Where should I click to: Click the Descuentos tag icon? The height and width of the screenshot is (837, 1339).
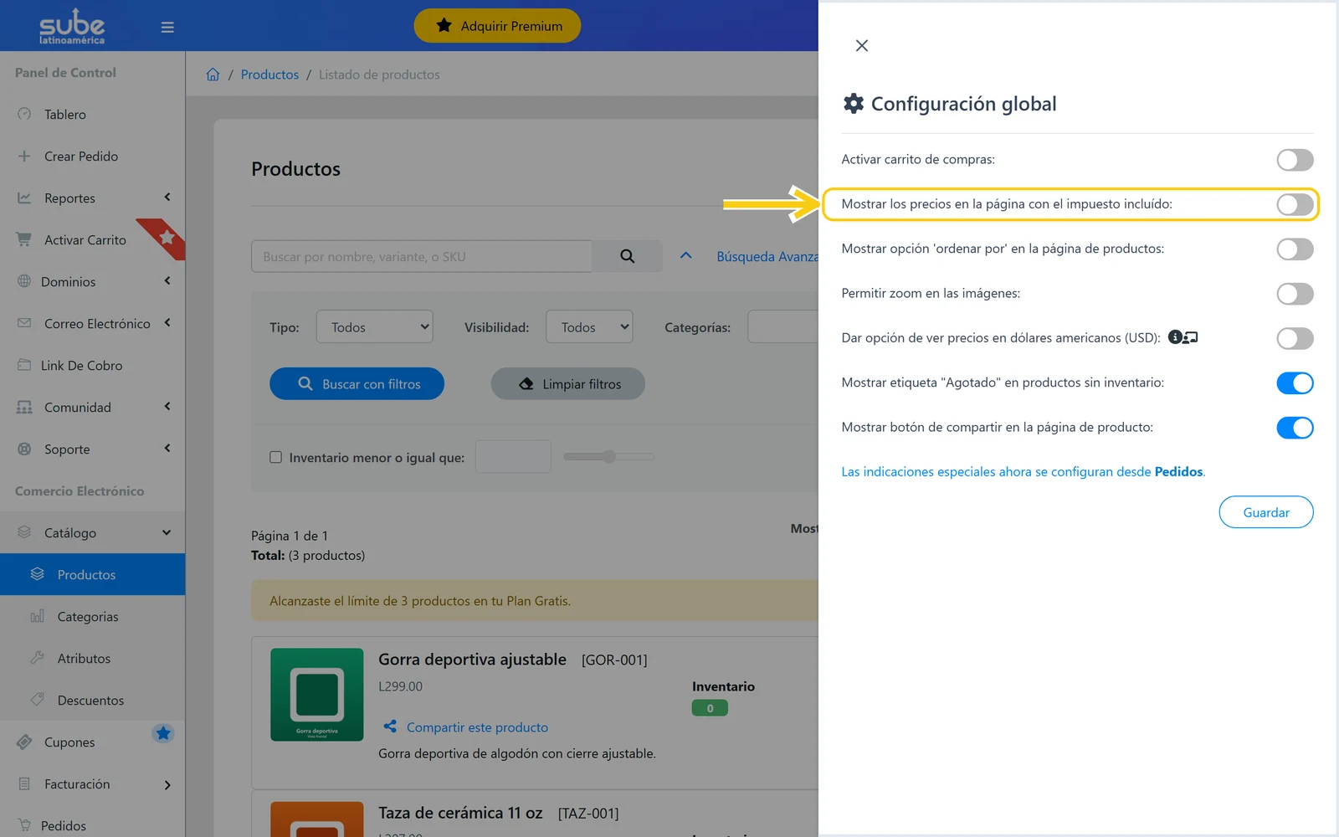point(37,699)
